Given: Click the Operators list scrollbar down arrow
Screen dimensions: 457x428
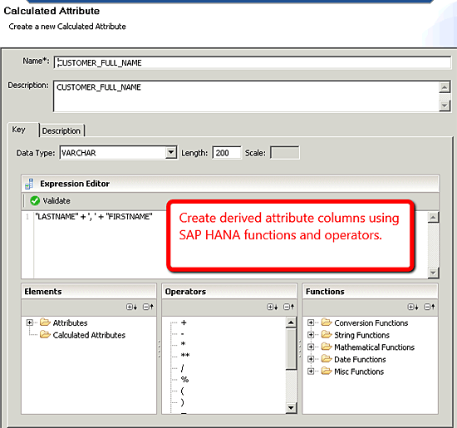Looking at the screenshot, I should pyautogui.click(x=291, y=407).
